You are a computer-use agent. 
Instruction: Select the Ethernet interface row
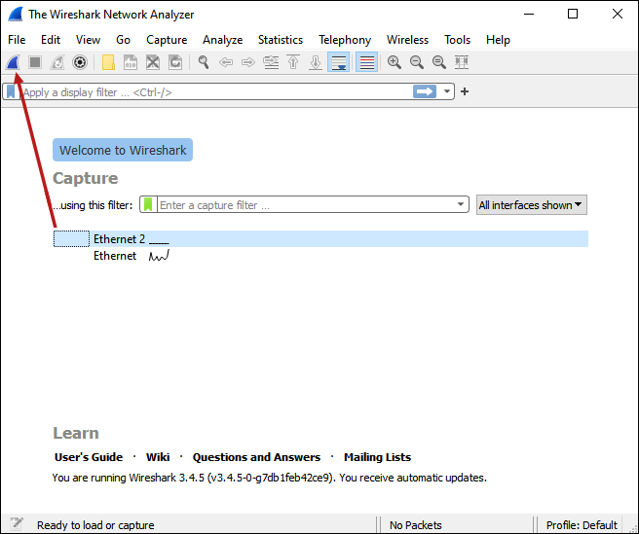(x=320, y=256)
